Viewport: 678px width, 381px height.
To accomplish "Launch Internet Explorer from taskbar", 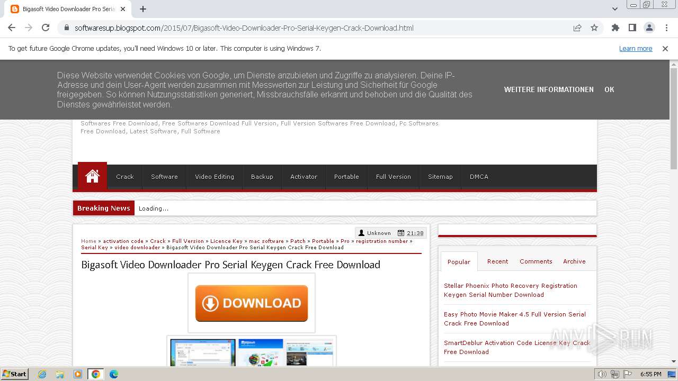I will [42, 374].
